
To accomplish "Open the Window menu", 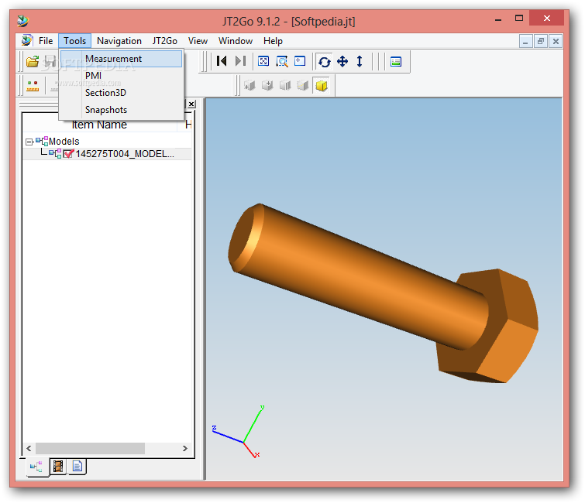I will point(236,40).
